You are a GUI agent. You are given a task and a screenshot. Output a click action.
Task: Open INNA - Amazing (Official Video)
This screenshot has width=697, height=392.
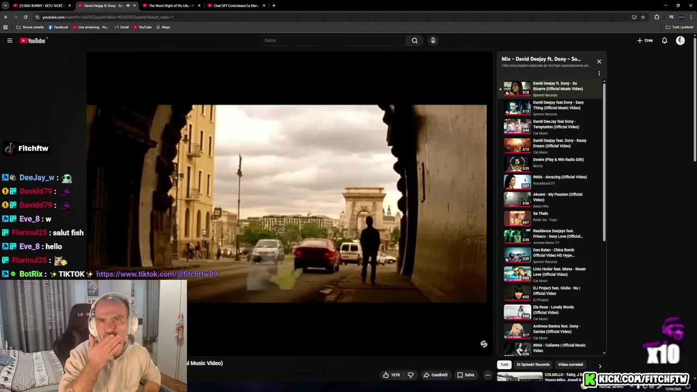550,181
